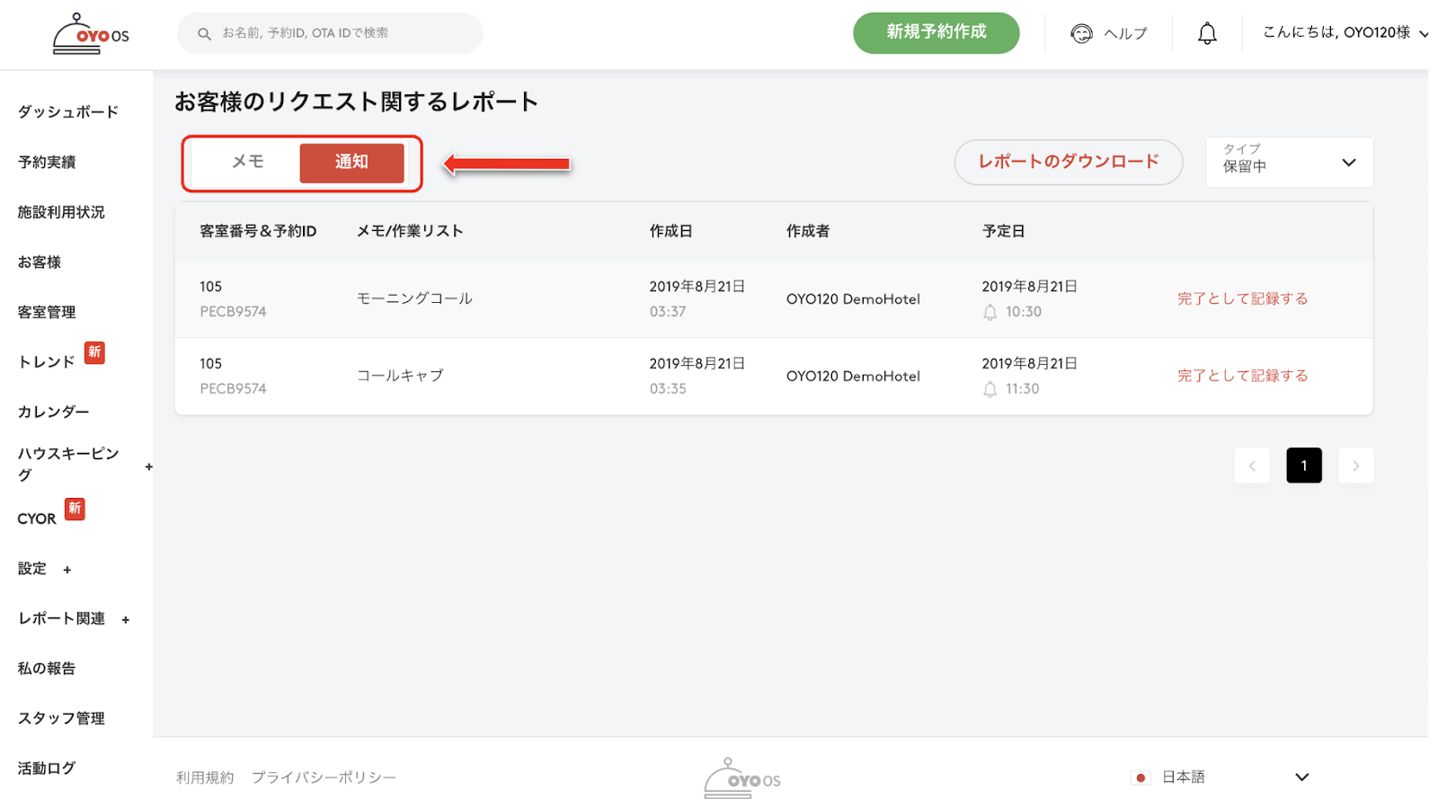Click 作成者 column header

[808, 232]
